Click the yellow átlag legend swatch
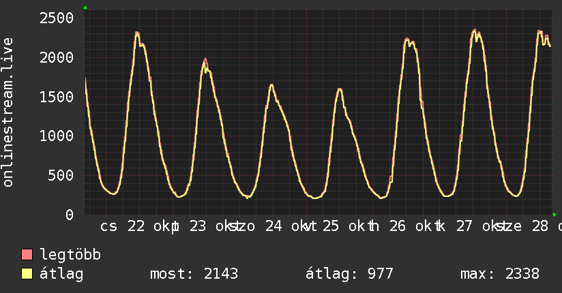 pyautogui.click(x=27, y=273)
